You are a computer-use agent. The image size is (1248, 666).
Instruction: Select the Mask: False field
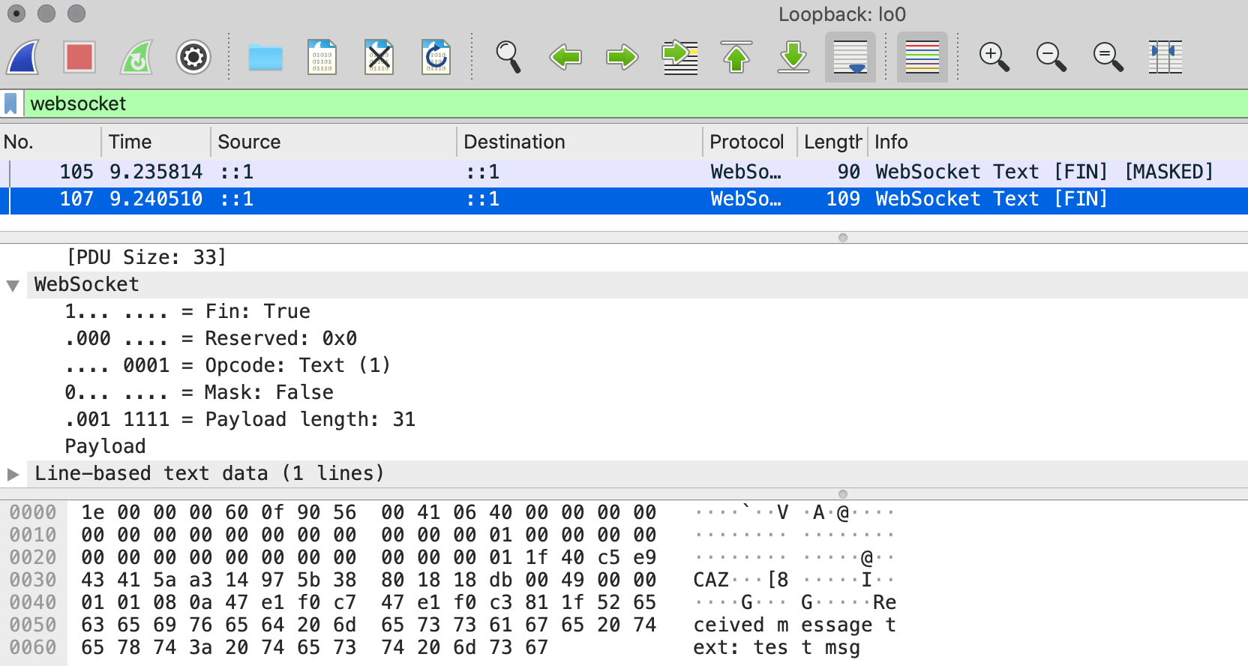[x=199, y=392]
